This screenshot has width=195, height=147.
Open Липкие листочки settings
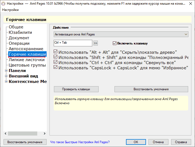click(27, 60)
